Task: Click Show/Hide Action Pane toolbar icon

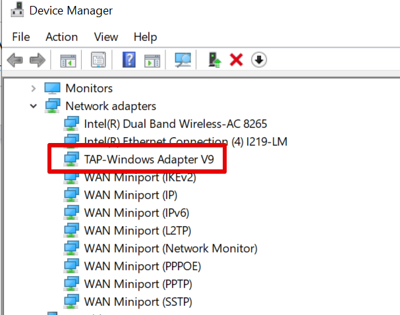Action: (152, 61)
